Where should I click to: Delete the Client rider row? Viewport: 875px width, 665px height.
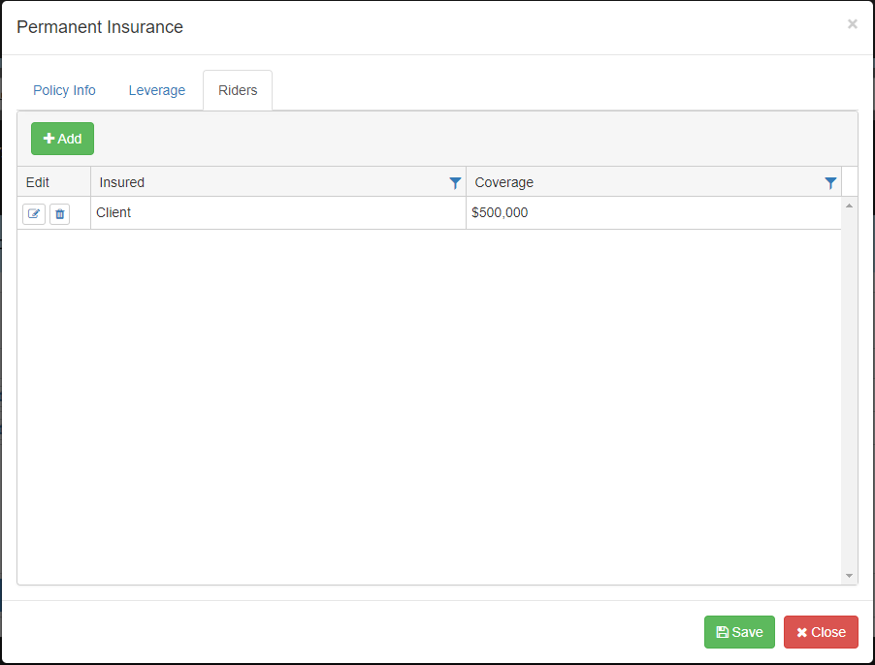59,214
